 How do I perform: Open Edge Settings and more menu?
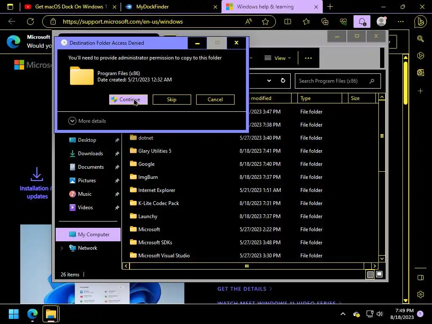(401, 22)
